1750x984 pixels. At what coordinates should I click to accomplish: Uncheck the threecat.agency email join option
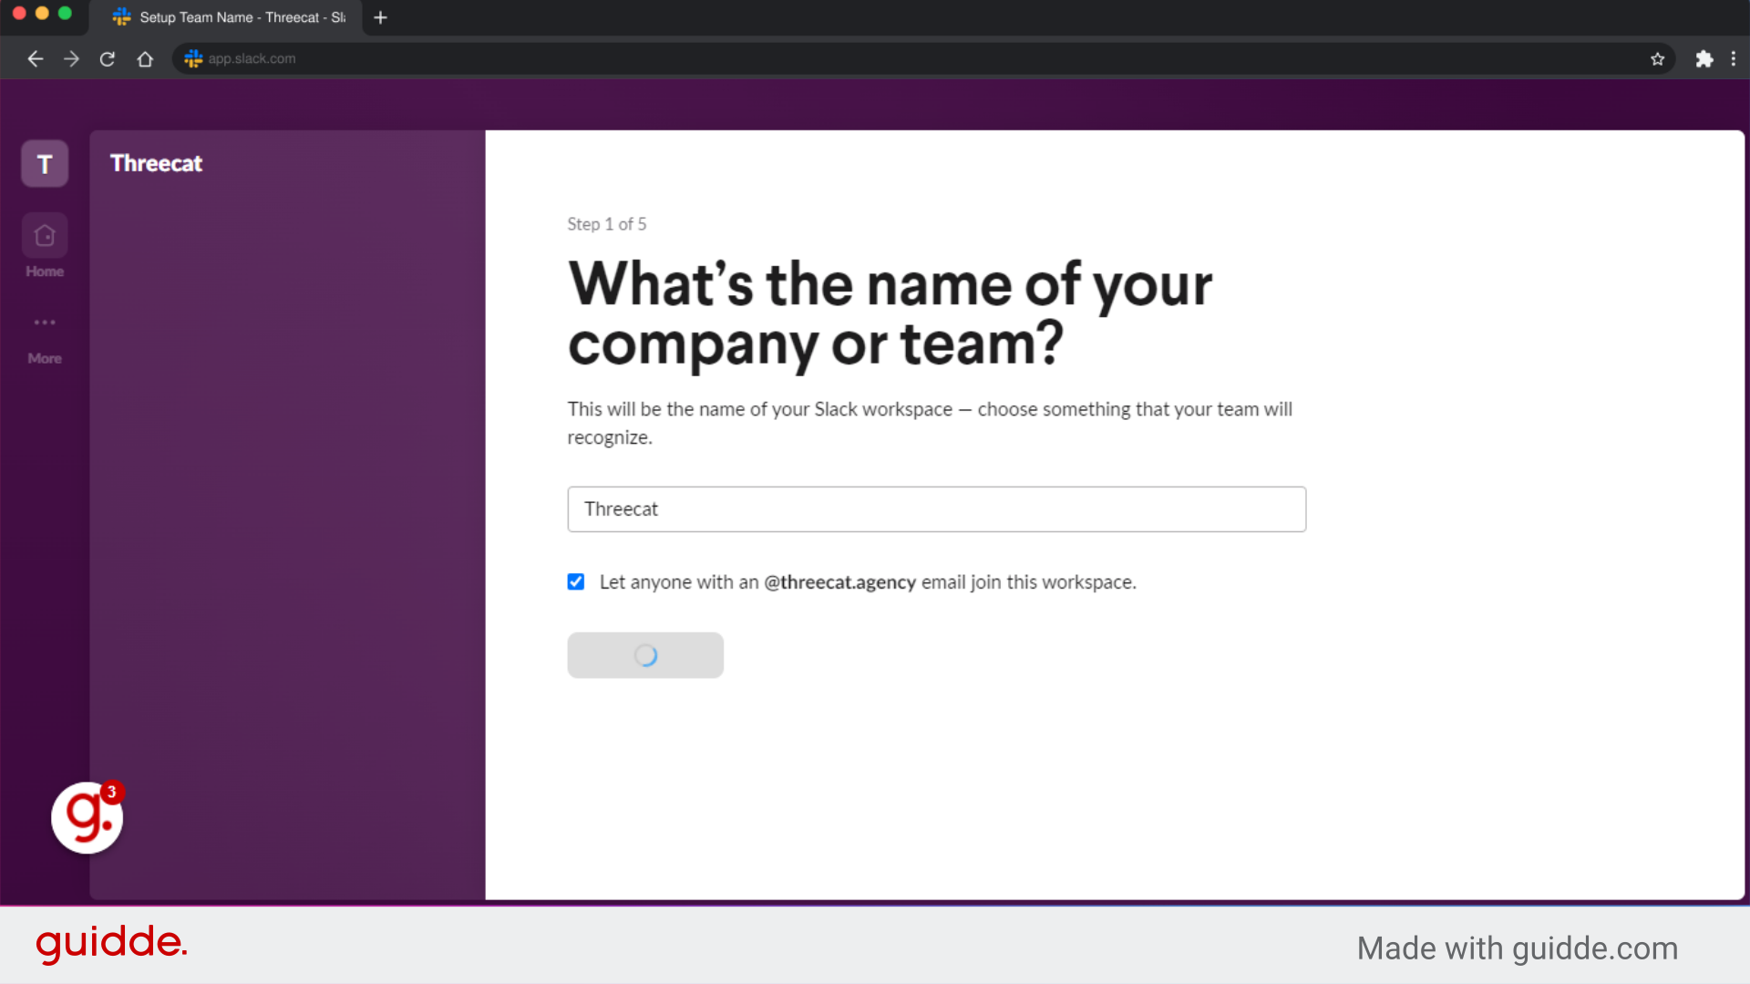[x=576, y=581]
